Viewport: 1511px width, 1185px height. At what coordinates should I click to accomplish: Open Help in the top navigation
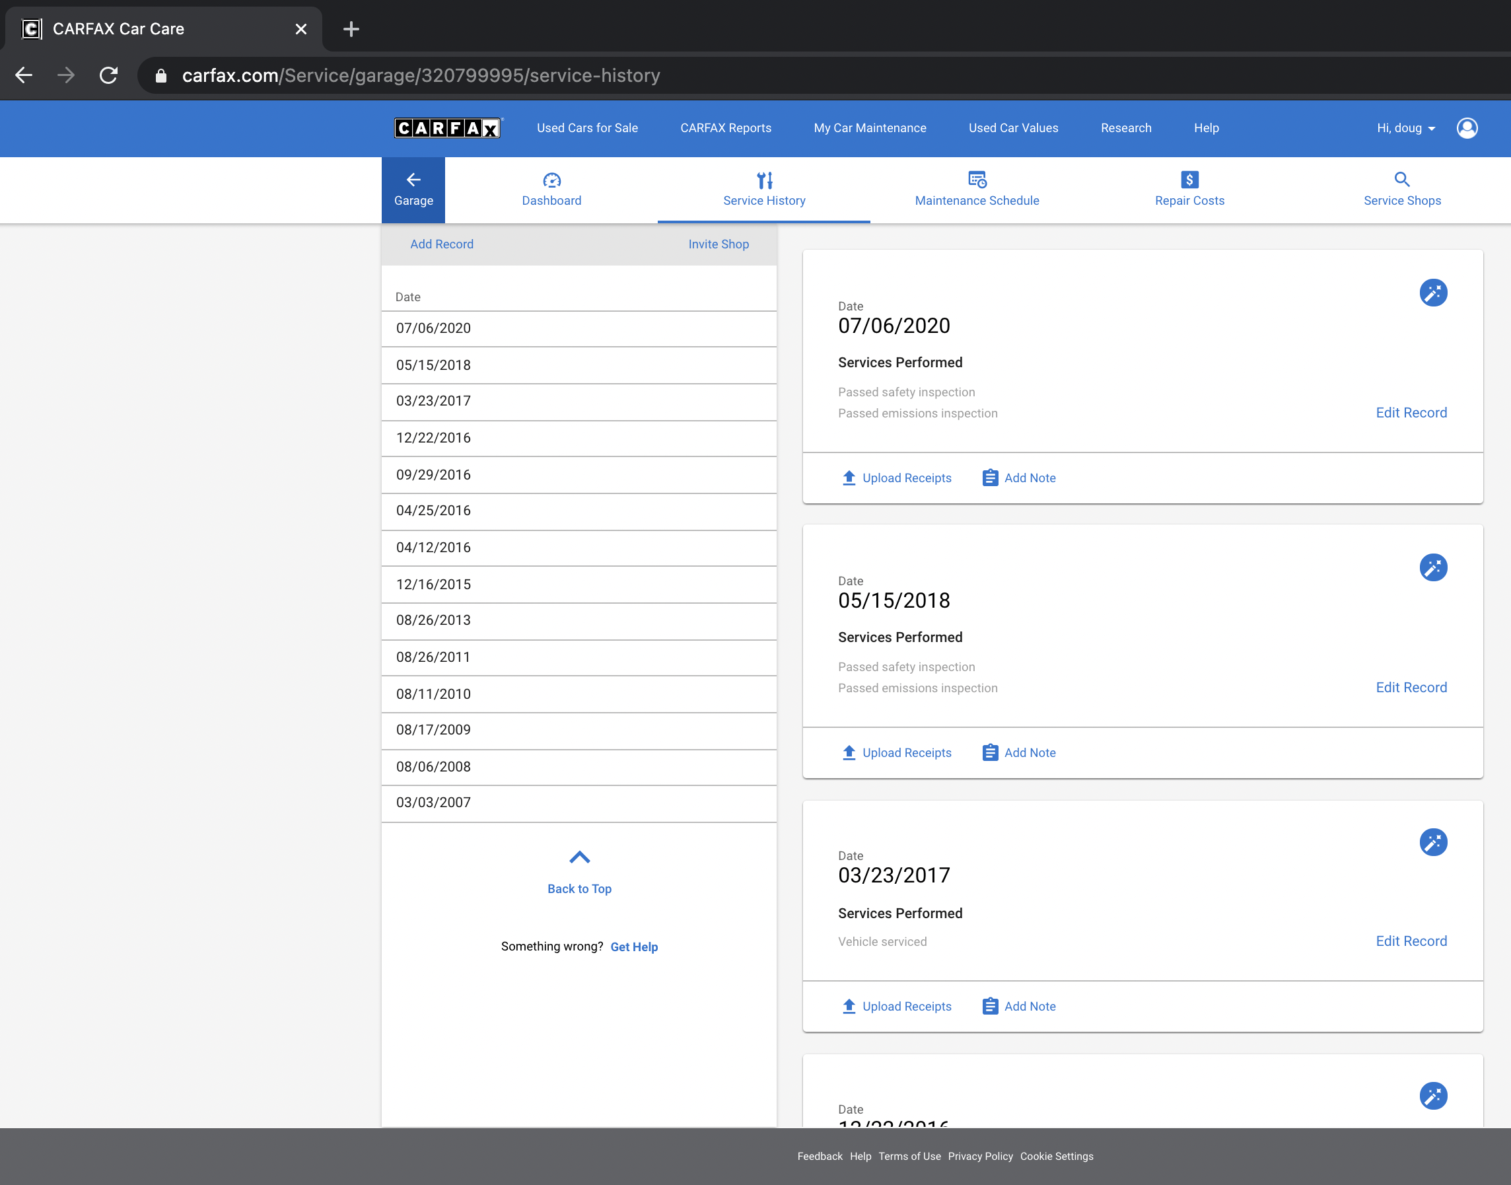tap(1207, 127)
